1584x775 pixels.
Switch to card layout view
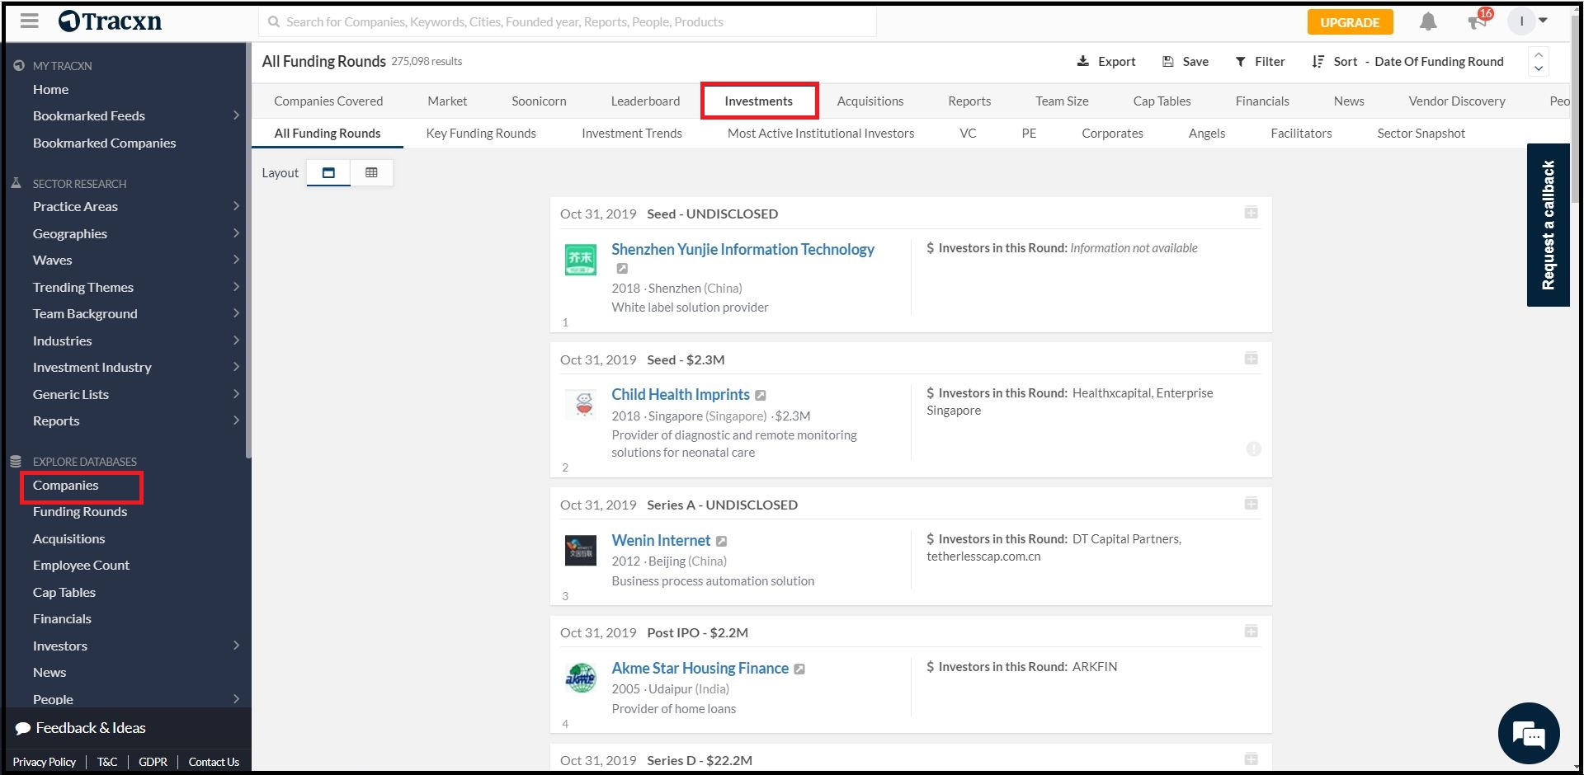328,173
